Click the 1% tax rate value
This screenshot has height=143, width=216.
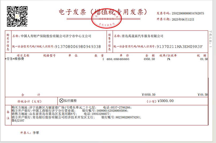[168, 59]
